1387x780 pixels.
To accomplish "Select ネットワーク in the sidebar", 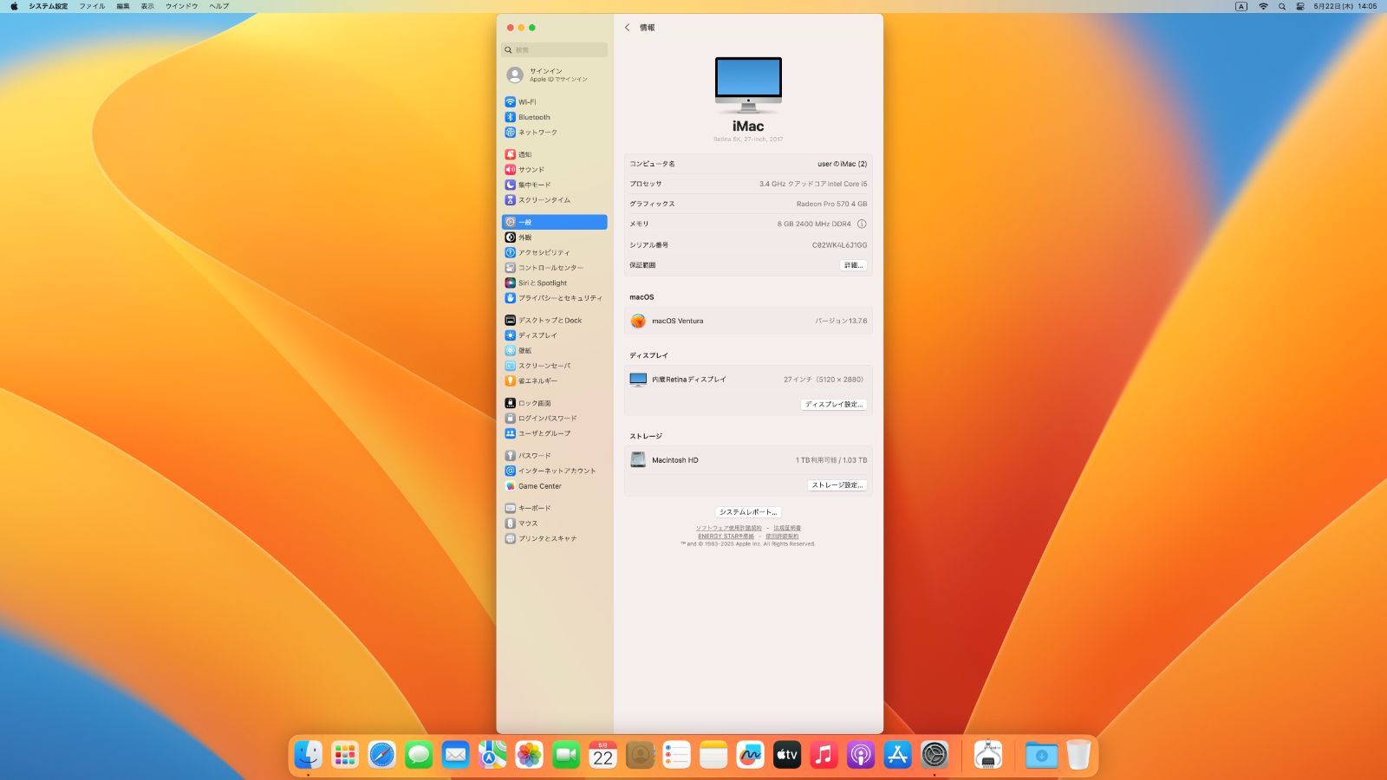I will tap(555, 133).
